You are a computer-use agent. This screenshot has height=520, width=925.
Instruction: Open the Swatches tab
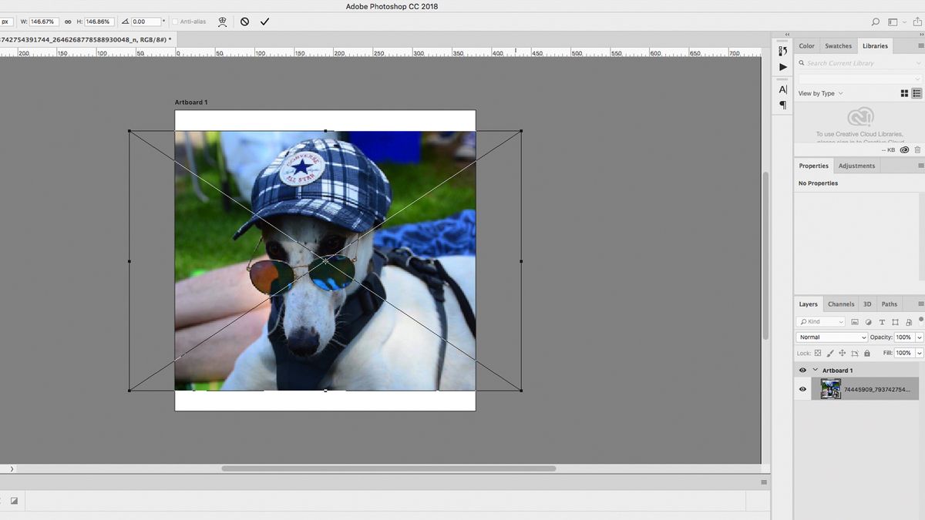coord(838,45)
